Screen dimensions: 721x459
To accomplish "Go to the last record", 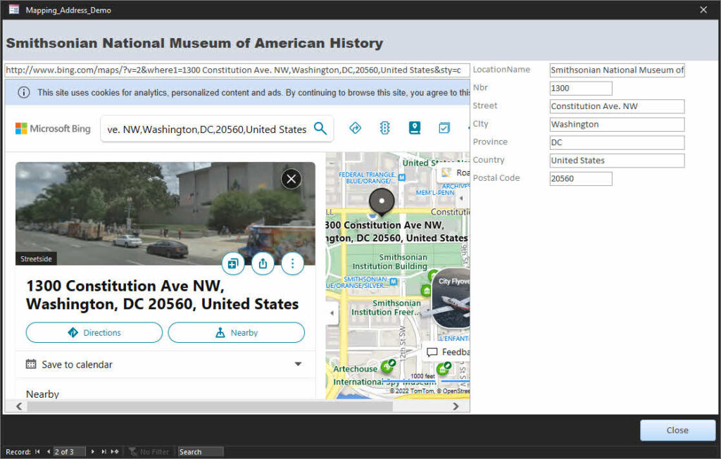I will [104, 452].
